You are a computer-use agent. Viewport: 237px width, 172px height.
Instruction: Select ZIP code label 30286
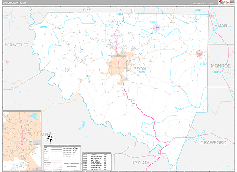(142, 72)
